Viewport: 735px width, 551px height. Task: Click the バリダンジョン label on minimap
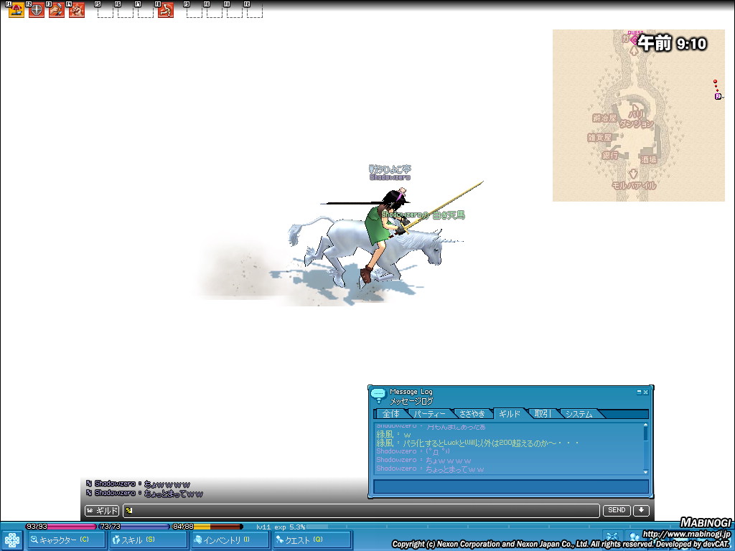(636, 120)
